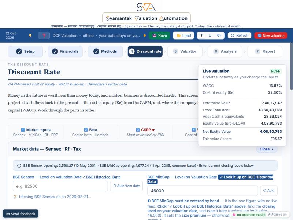Open the CSRP section tab
The height and width of the screenshot is (220, 293).
coord(145,132)
